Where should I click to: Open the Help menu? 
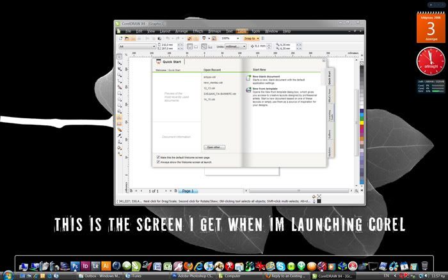[287, 31]
